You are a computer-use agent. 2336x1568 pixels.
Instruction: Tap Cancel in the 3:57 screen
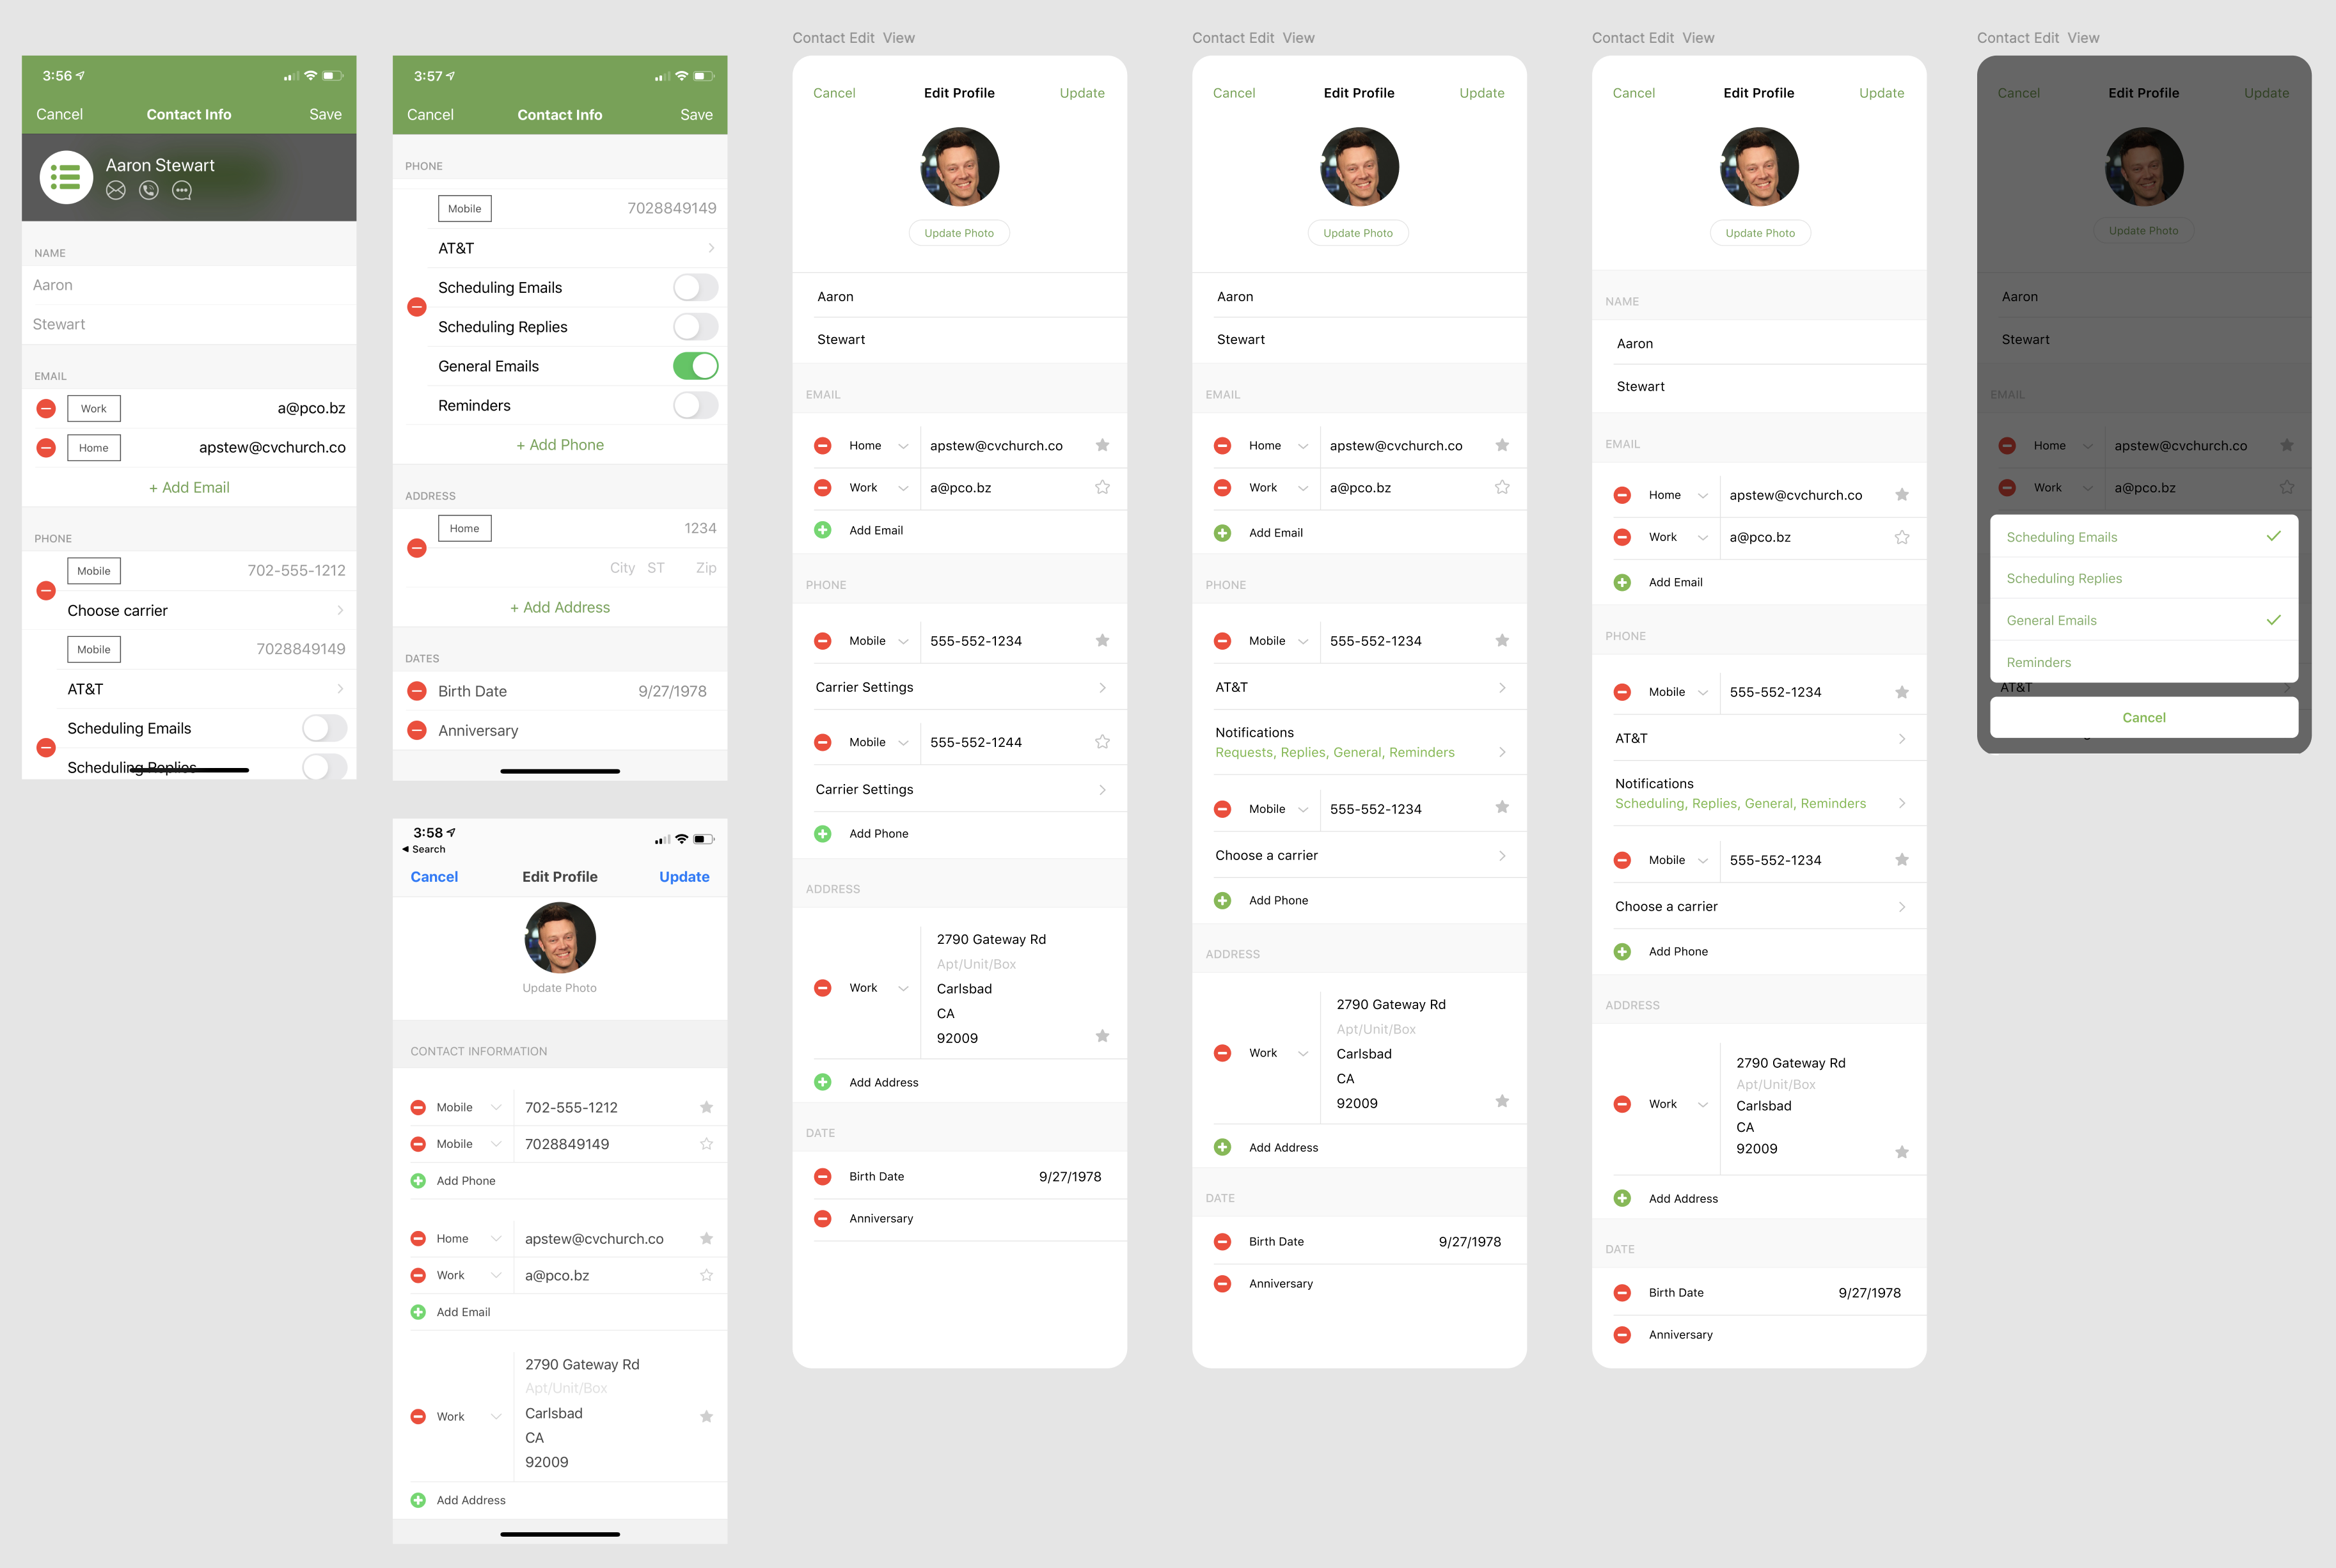[430, 115]
